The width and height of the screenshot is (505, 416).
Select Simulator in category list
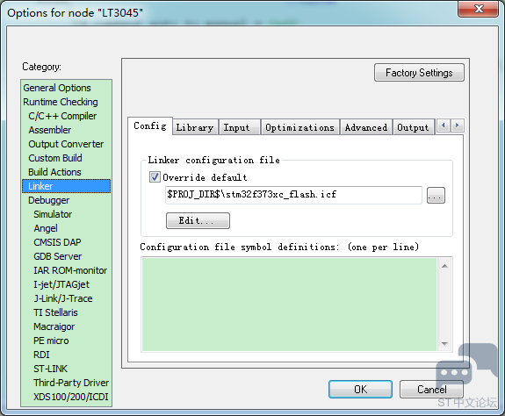pos(53,214)
